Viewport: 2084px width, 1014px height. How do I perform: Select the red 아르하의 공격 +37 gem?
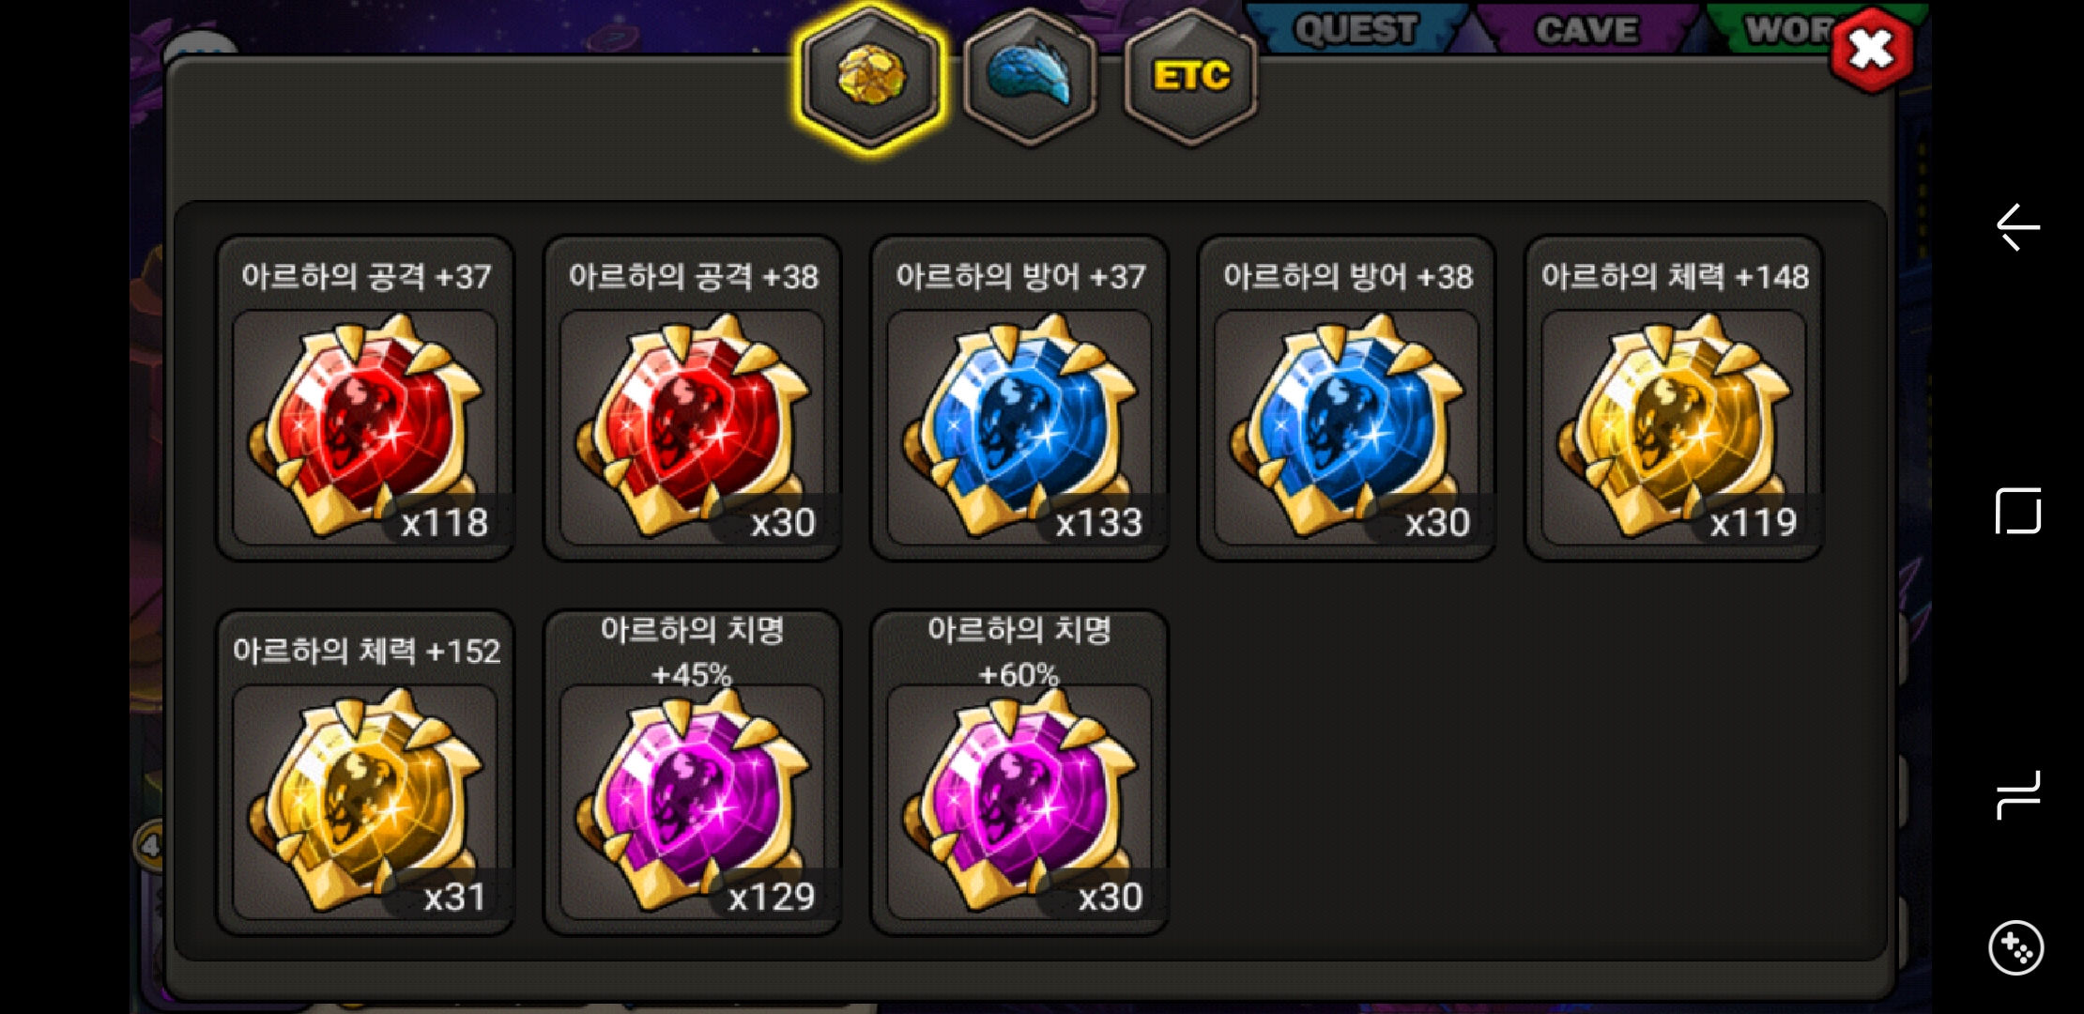[x=365, y=427]
